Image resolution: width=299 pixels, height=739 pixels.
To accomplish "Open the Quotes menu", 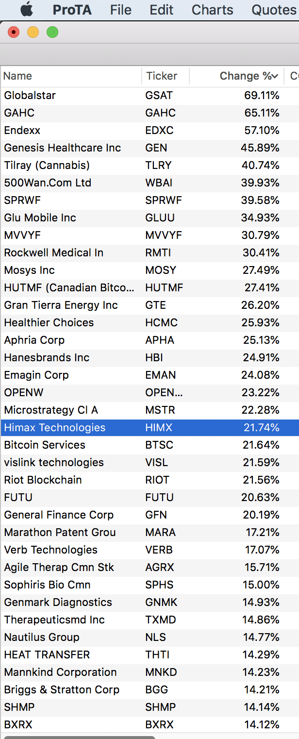I will tap(274, 10).
